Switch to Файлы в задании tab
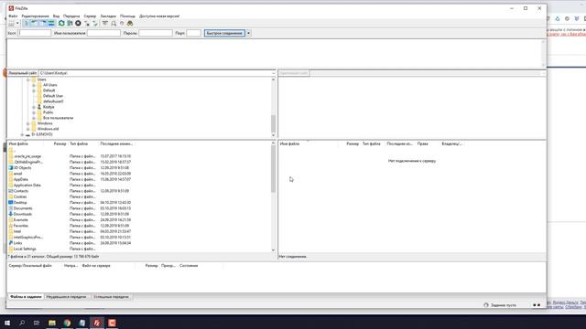This screenshot has height=329, width=586. 26,297
